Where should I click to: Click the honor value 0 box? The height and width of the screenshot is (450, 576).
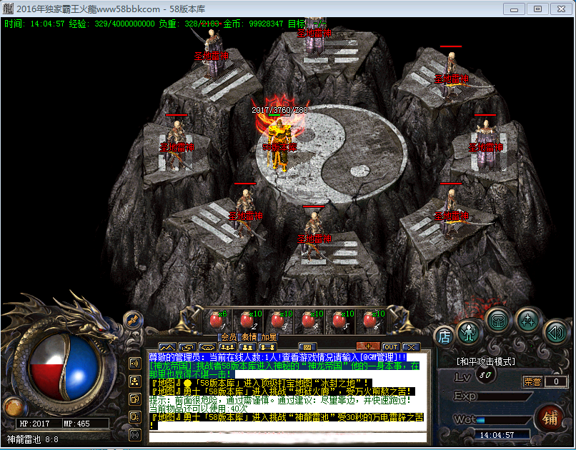click(x=556, y=381)
